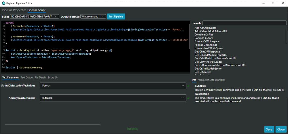
Task: Click the green check beside AmsiBypassTechnique
Action: click(188, 98)
